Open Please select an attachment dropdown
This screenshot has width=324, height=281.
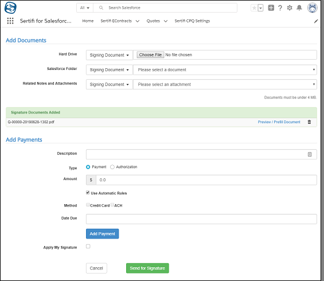225,84
